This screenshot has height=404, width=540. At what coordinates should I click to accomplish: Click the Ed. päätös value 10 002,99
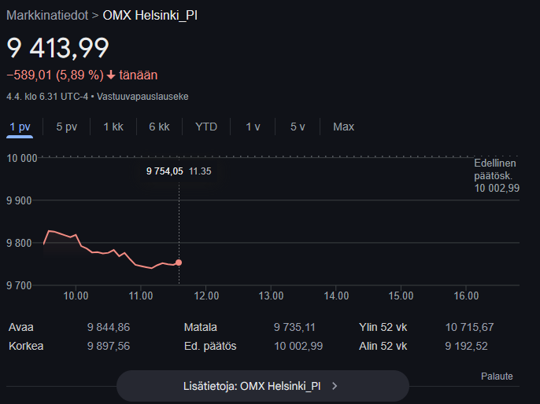[298, 346]
